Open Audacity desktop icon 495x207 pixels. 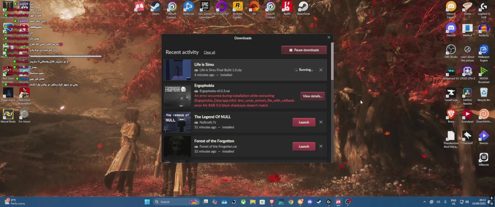[484, 30]
